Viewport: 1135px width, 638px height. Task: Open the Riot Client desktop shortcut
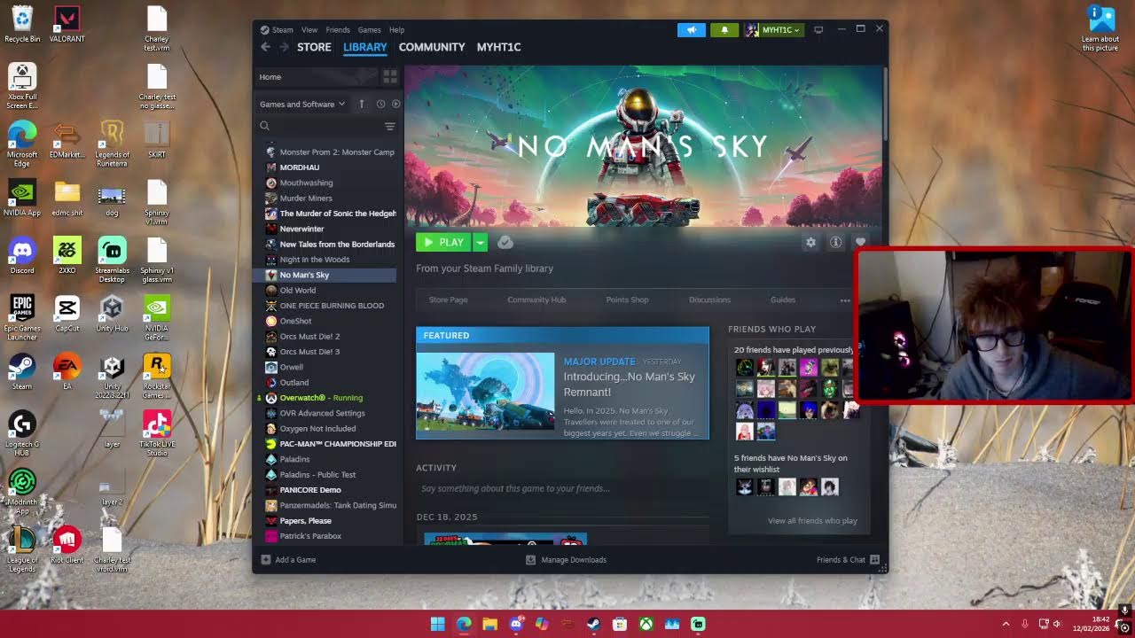point(67,545)
